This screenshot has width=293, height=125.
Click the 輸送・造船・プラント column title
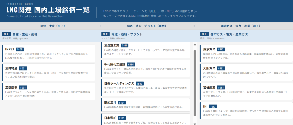point(127,34)
